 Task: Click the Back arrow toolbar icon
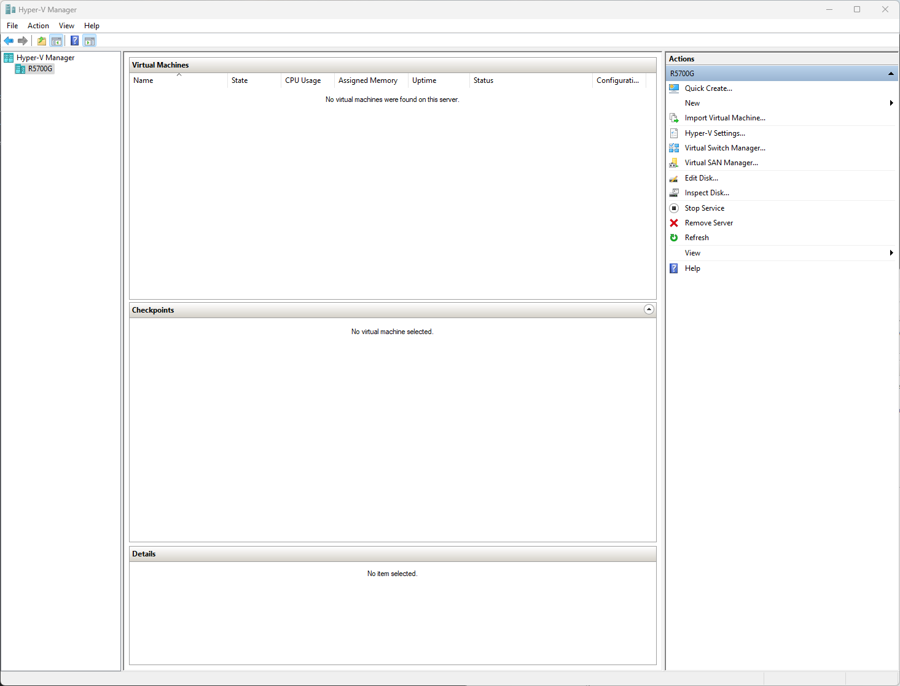(x=9, y=41)
